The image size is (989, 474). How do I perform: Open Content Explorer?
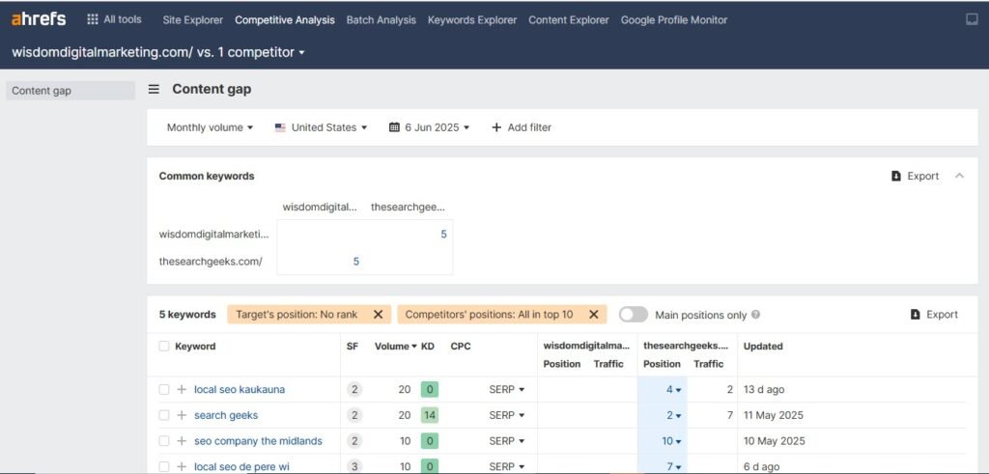point(568,19)
